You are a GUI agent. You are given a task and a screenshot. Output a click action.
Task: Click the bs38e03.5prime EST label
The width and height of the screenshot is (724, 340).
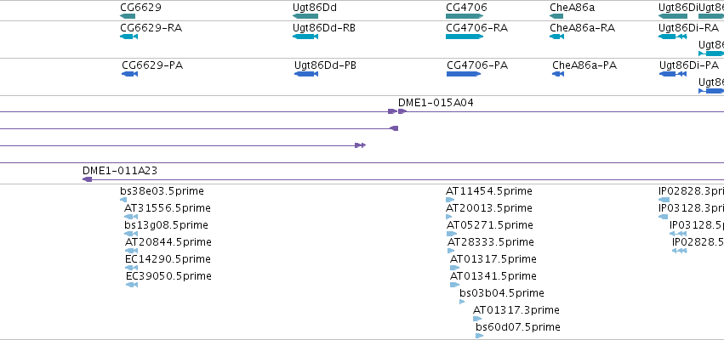click(x=162, y=191)
